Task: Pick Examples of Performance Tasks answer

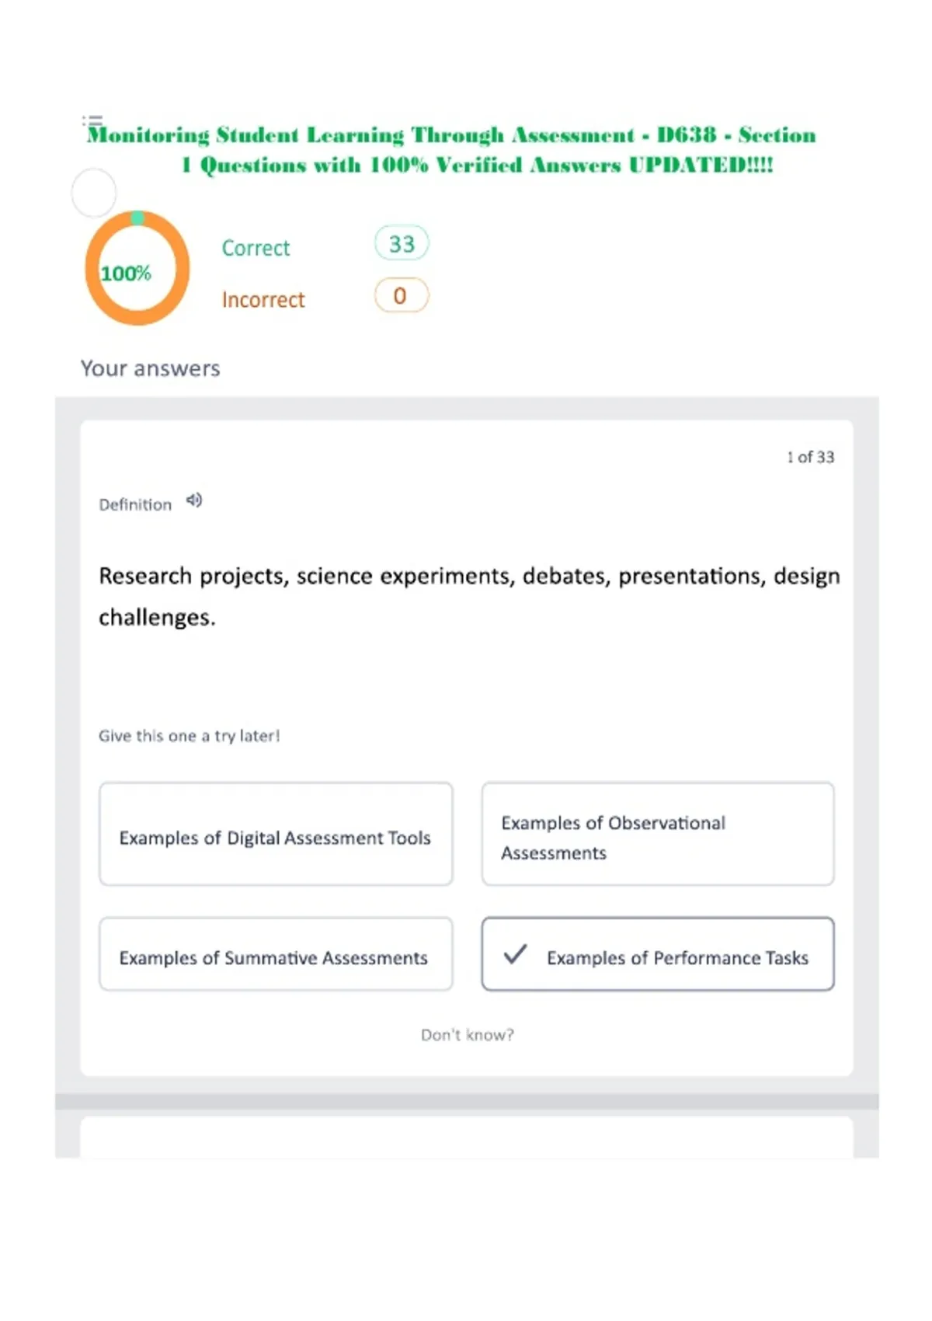Action: pyautogui.click(x=658, y=954)
